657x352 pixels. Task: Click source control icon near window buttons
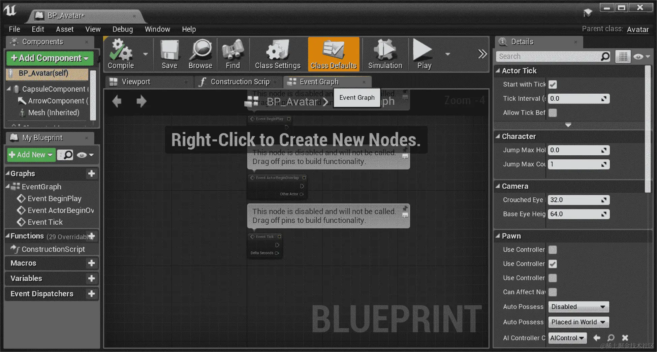(x=588, y=13)
